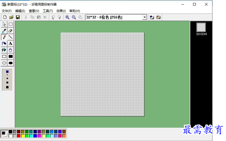Click the Copy toolbar icon
This screenshot has height=141, width=226.
pos(32,17)
